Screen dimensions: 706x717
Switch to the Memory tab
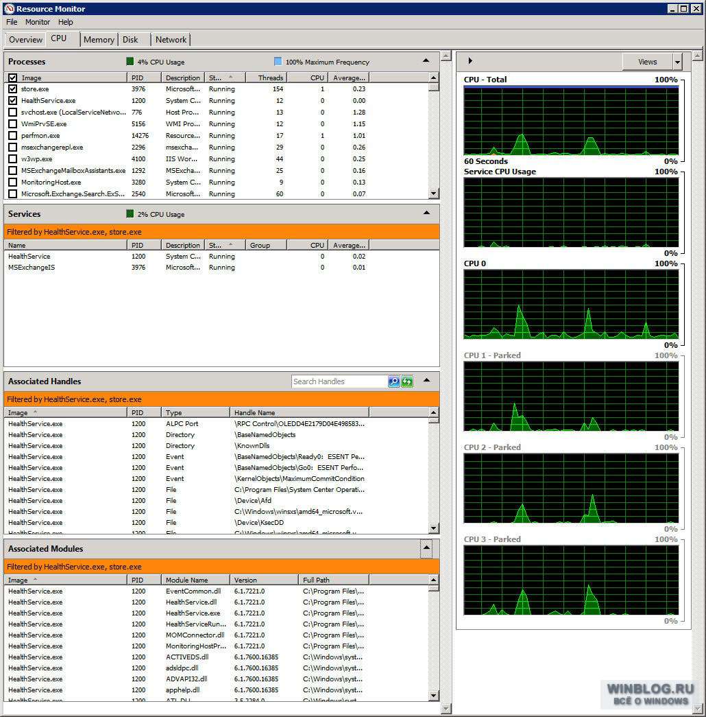click(x=99, y=39)
